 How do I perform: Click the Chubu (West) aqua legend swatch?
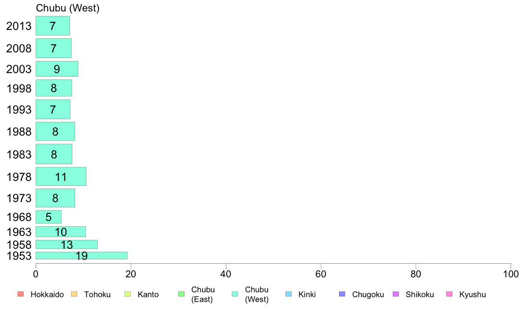(235, 294)
